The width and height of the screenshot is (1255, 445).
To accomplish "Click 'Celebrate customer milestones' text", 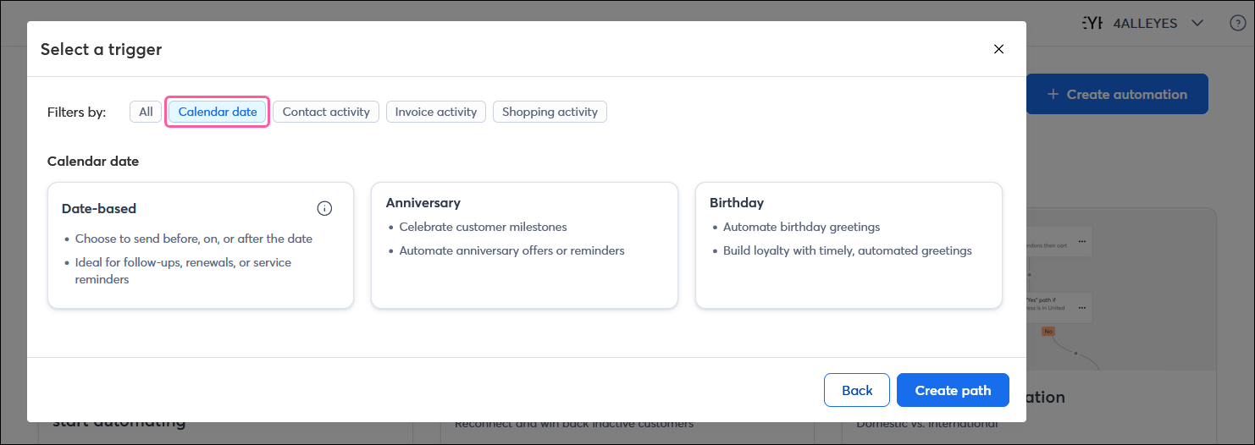I will pos(483,227).
